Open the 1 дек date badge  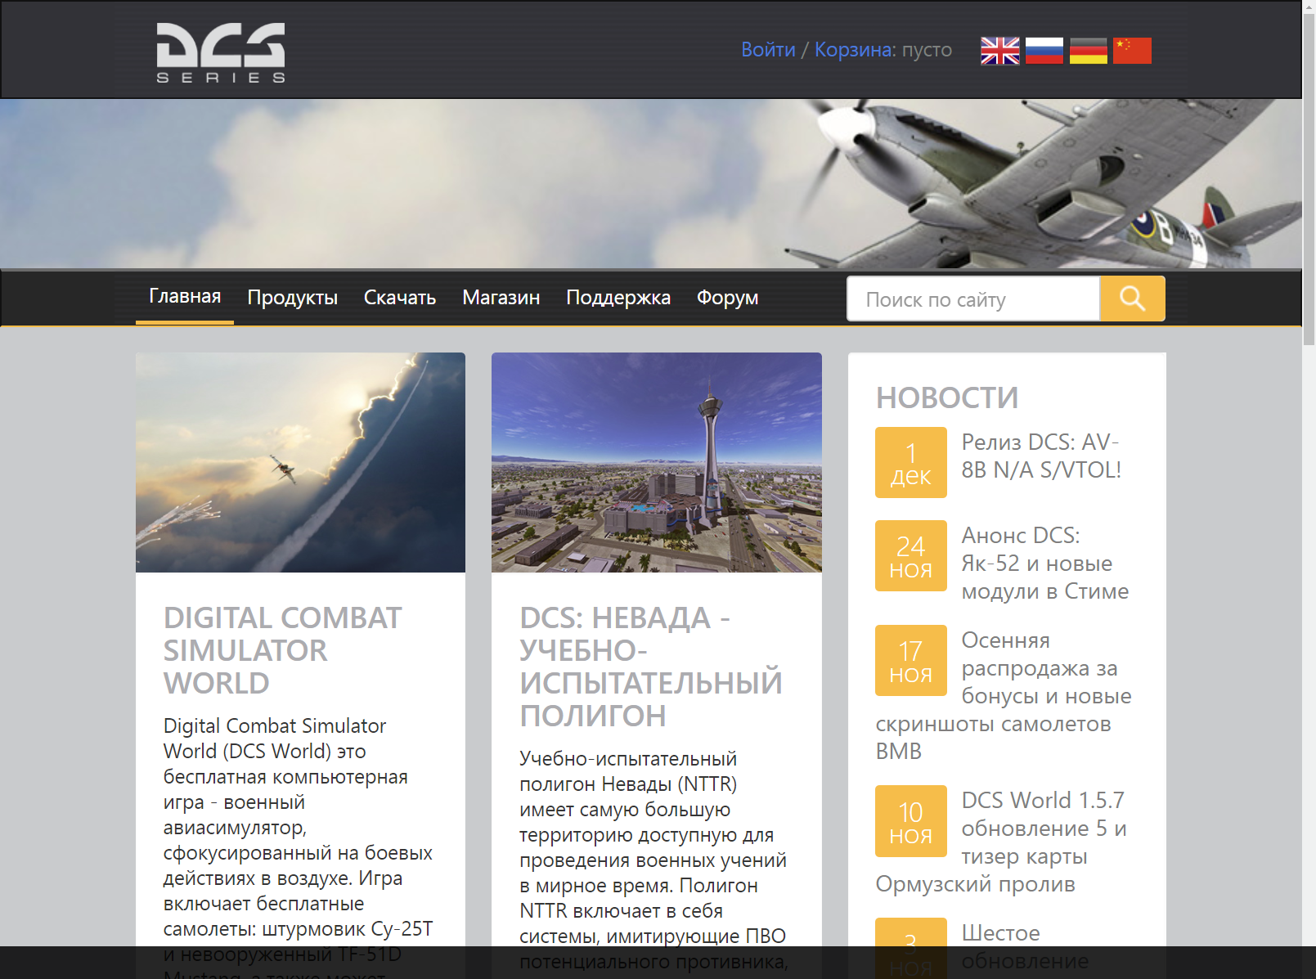910,463
